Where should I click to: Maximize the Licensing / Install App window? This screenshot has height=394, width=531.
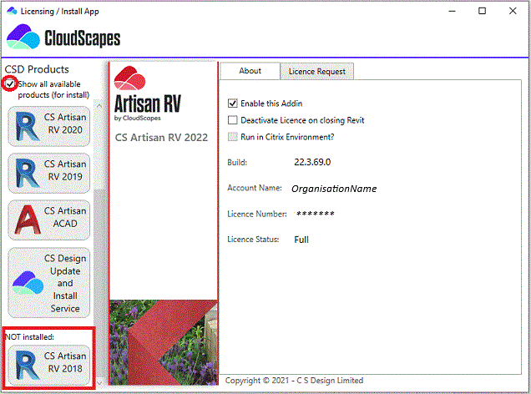(483, 11)
